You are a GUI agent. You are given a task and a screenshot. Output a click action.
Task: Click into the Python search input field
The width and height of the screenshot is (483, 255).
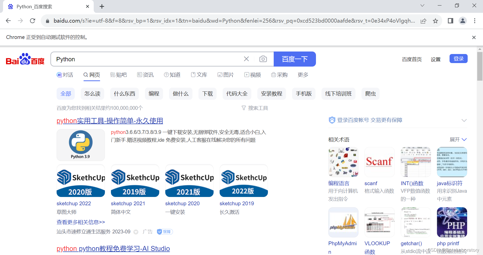tap(147, 59)
